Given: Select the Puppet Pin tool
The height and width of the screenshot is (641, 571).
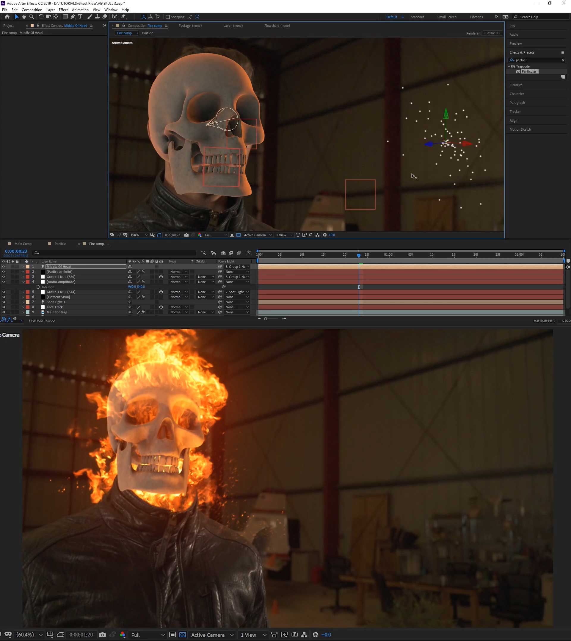Looking at the screenshot, I should coord(124,17).
